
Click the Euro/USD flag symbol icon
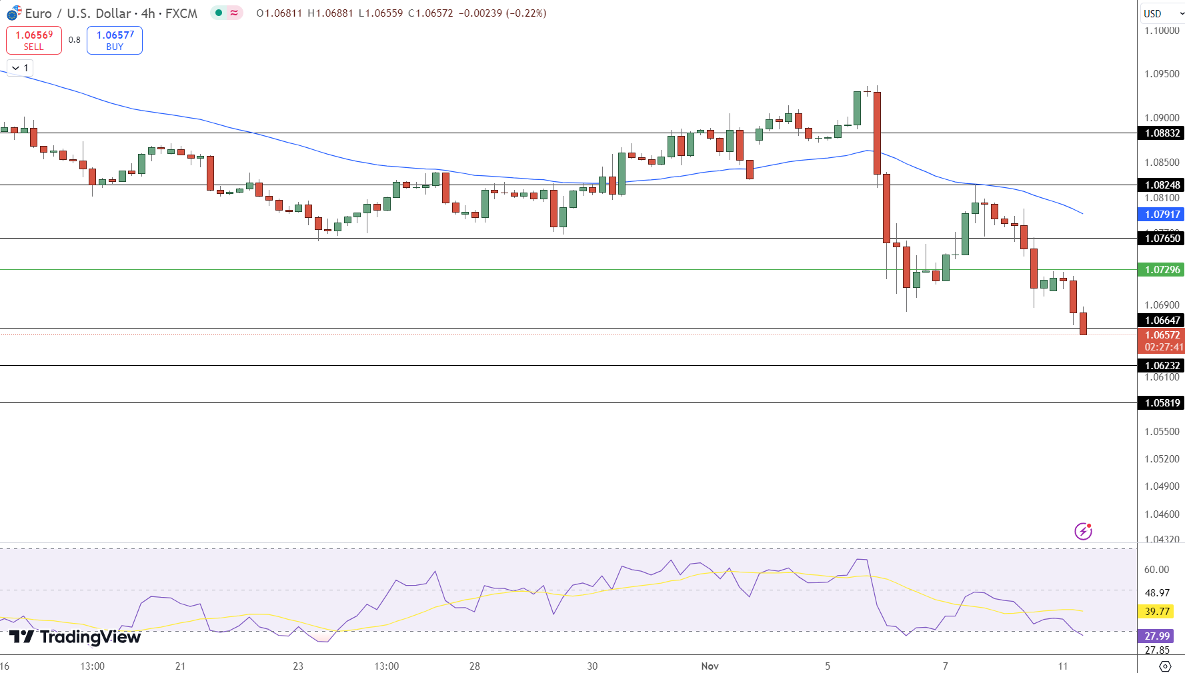click(14, 13)
